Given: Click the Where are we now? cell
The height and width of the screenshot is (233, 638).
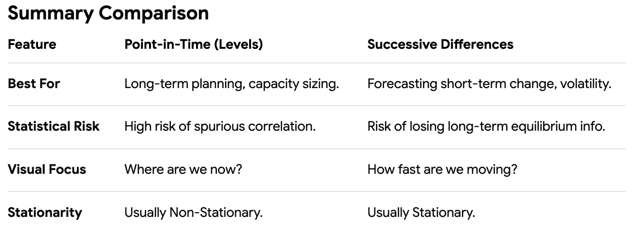Looking at the screenshot, I should 183,170.
